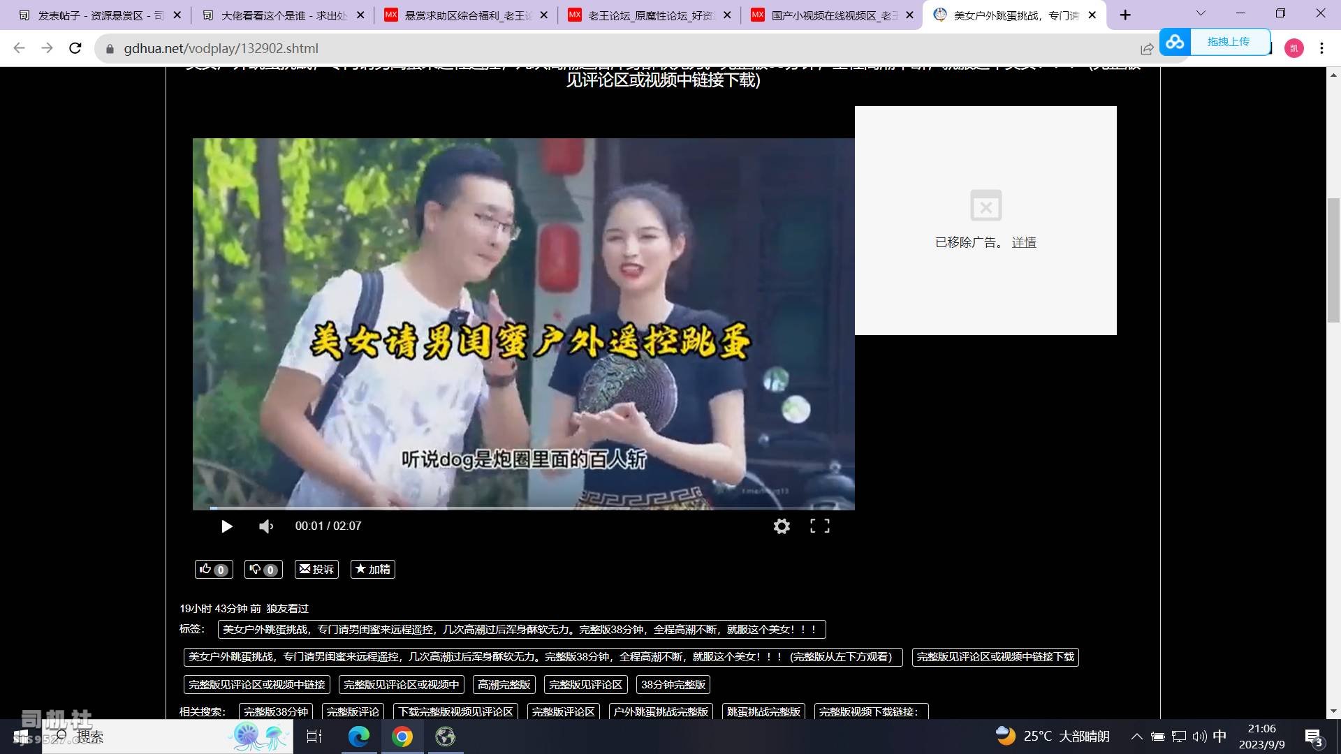Click 下载完整版视频见评论区 related search
The width and height of the screenshot is (1341, 754).
pos(456,711)
